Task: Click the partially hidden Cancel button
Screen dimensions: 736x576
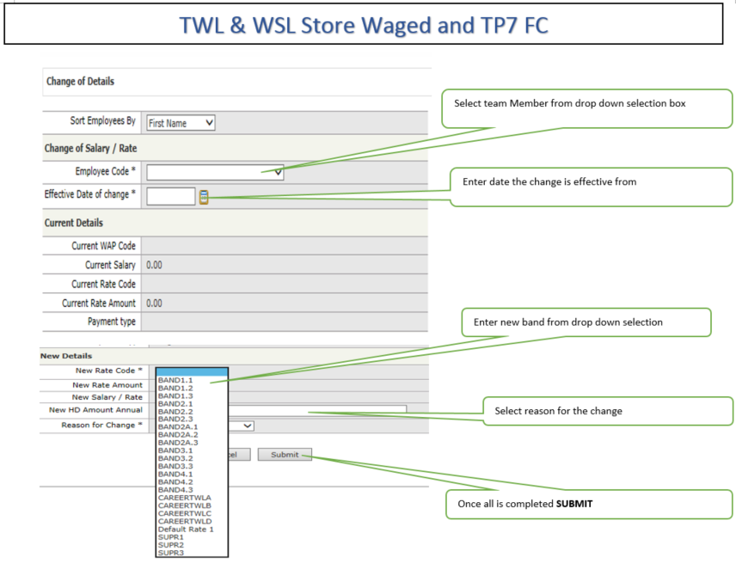Action: point(239,455)
